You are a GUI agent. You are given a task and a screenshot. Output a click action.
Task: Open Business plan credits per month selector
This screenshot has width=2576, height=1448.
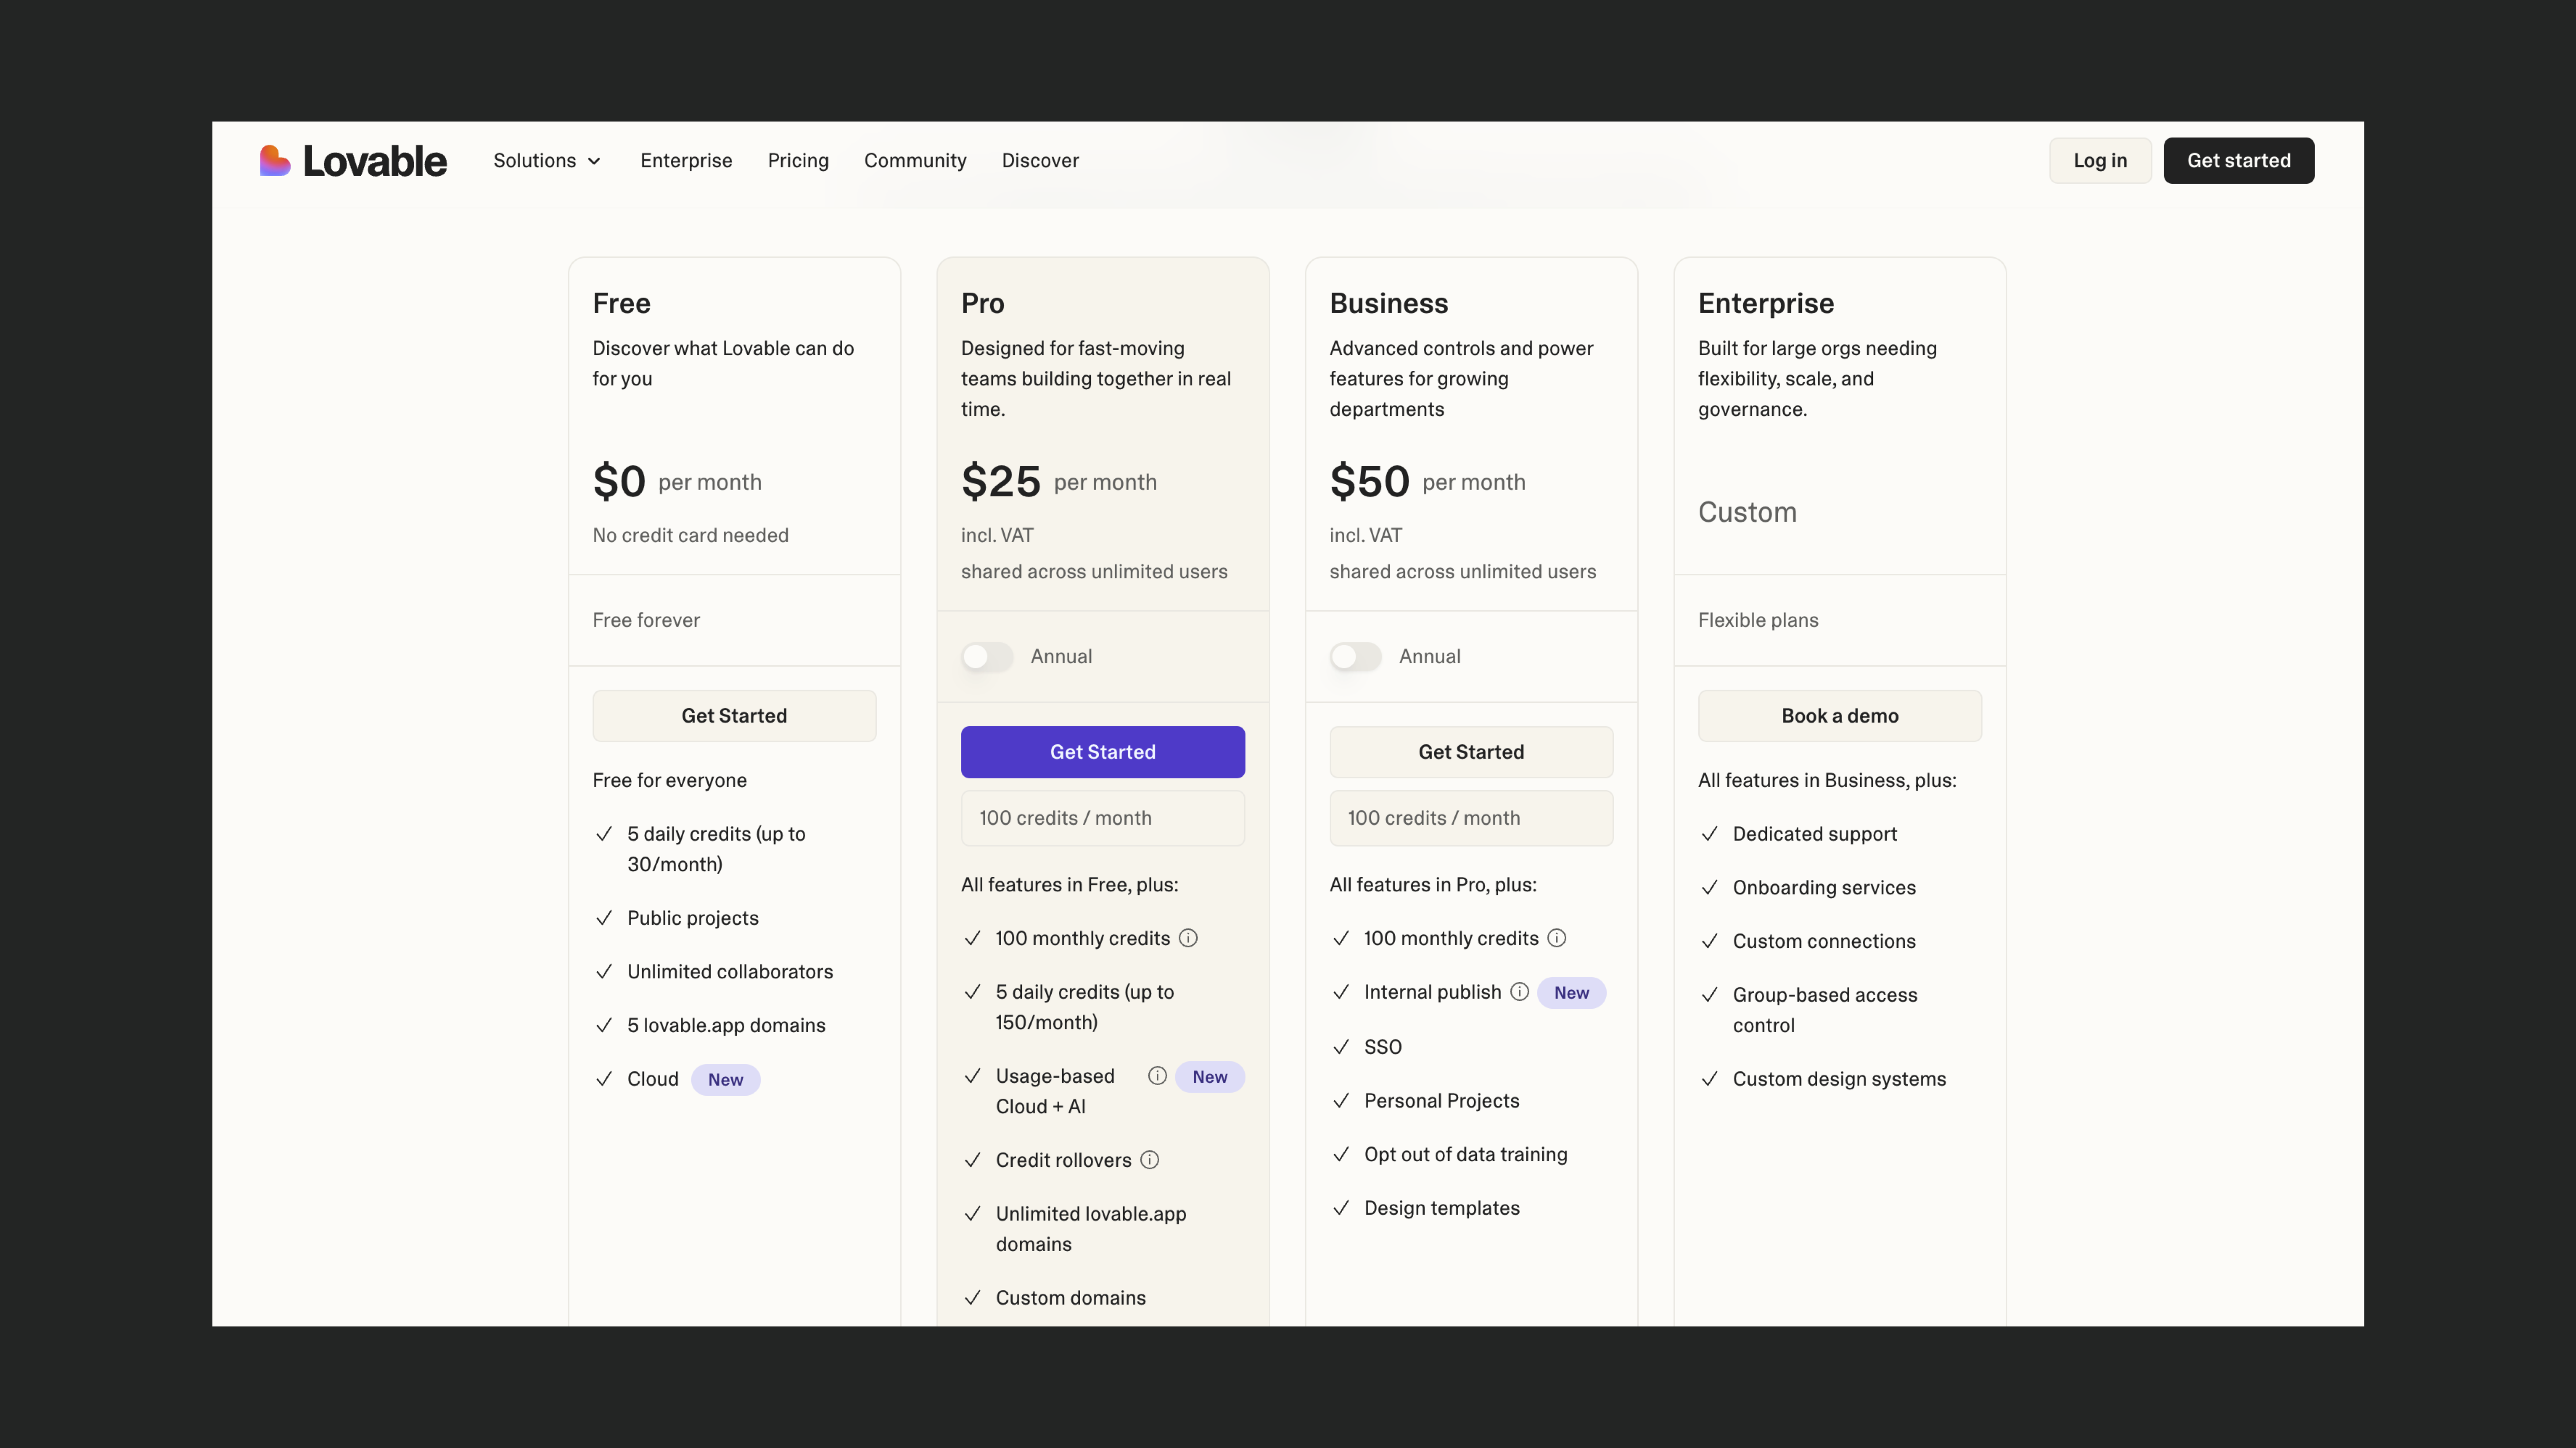pos(1471,818)
